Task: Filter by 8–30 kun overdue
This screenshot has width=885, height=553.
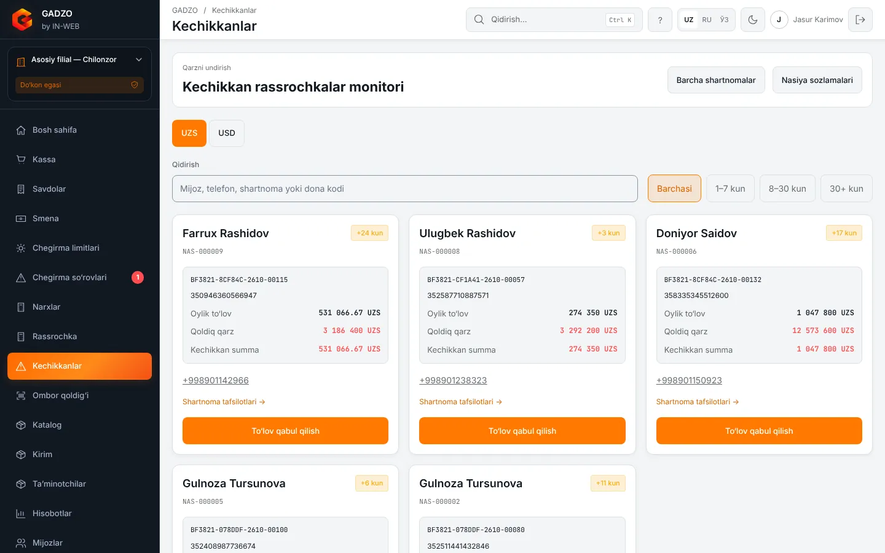Action: [x=787, y=189]
